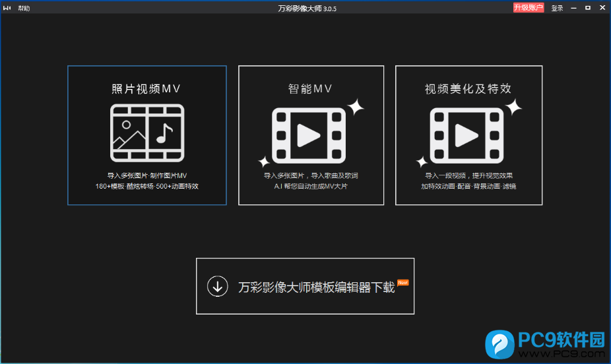Screen dimensions: 611x364
Task: Click the 加特效动画·配音·背景动画·滤镜 text
Action: 468,187
